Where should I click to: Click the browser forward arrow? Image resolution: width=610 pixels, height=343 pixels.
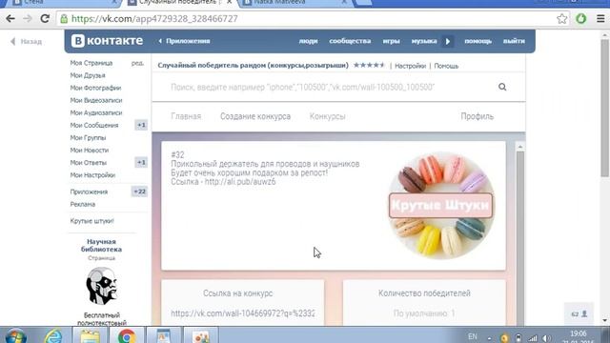pyautogui.click(x=28, y=19)
